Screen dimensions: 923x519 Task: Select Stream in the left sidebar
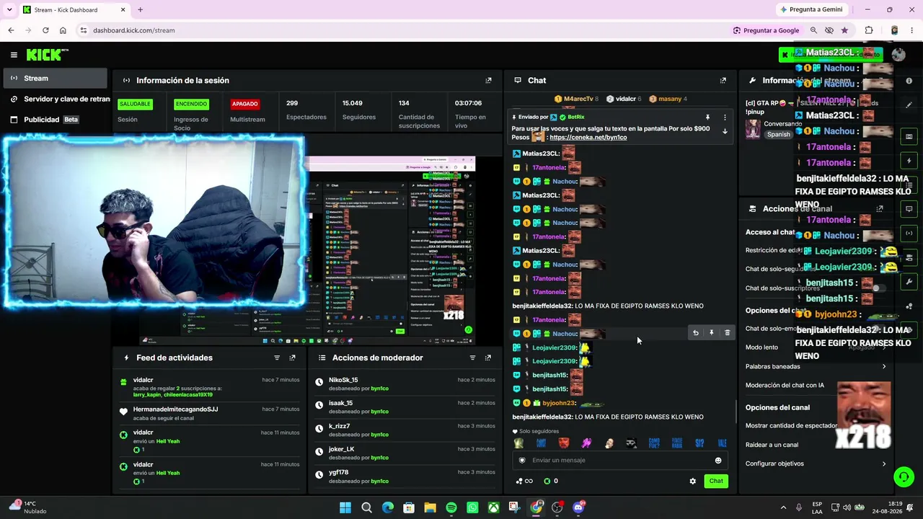55,78
